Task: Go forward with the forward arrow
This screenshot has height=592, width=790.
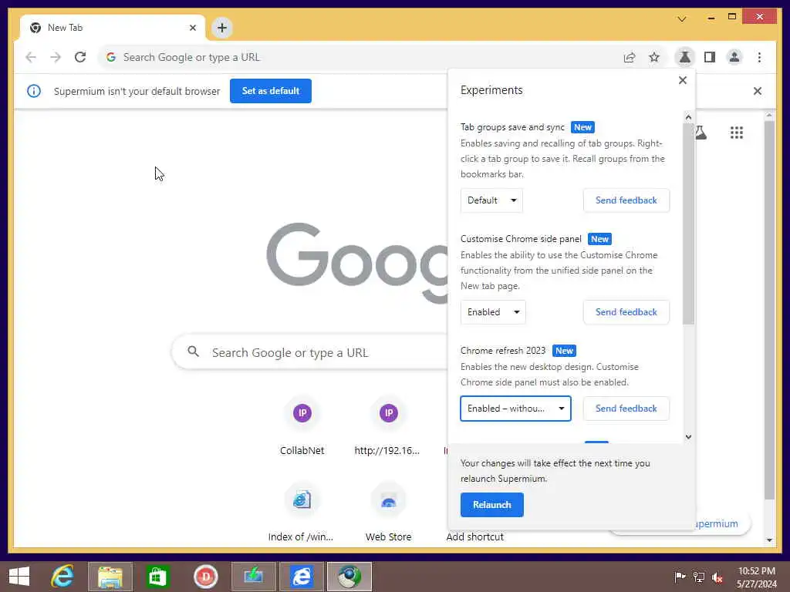Action: coord(56,57)
